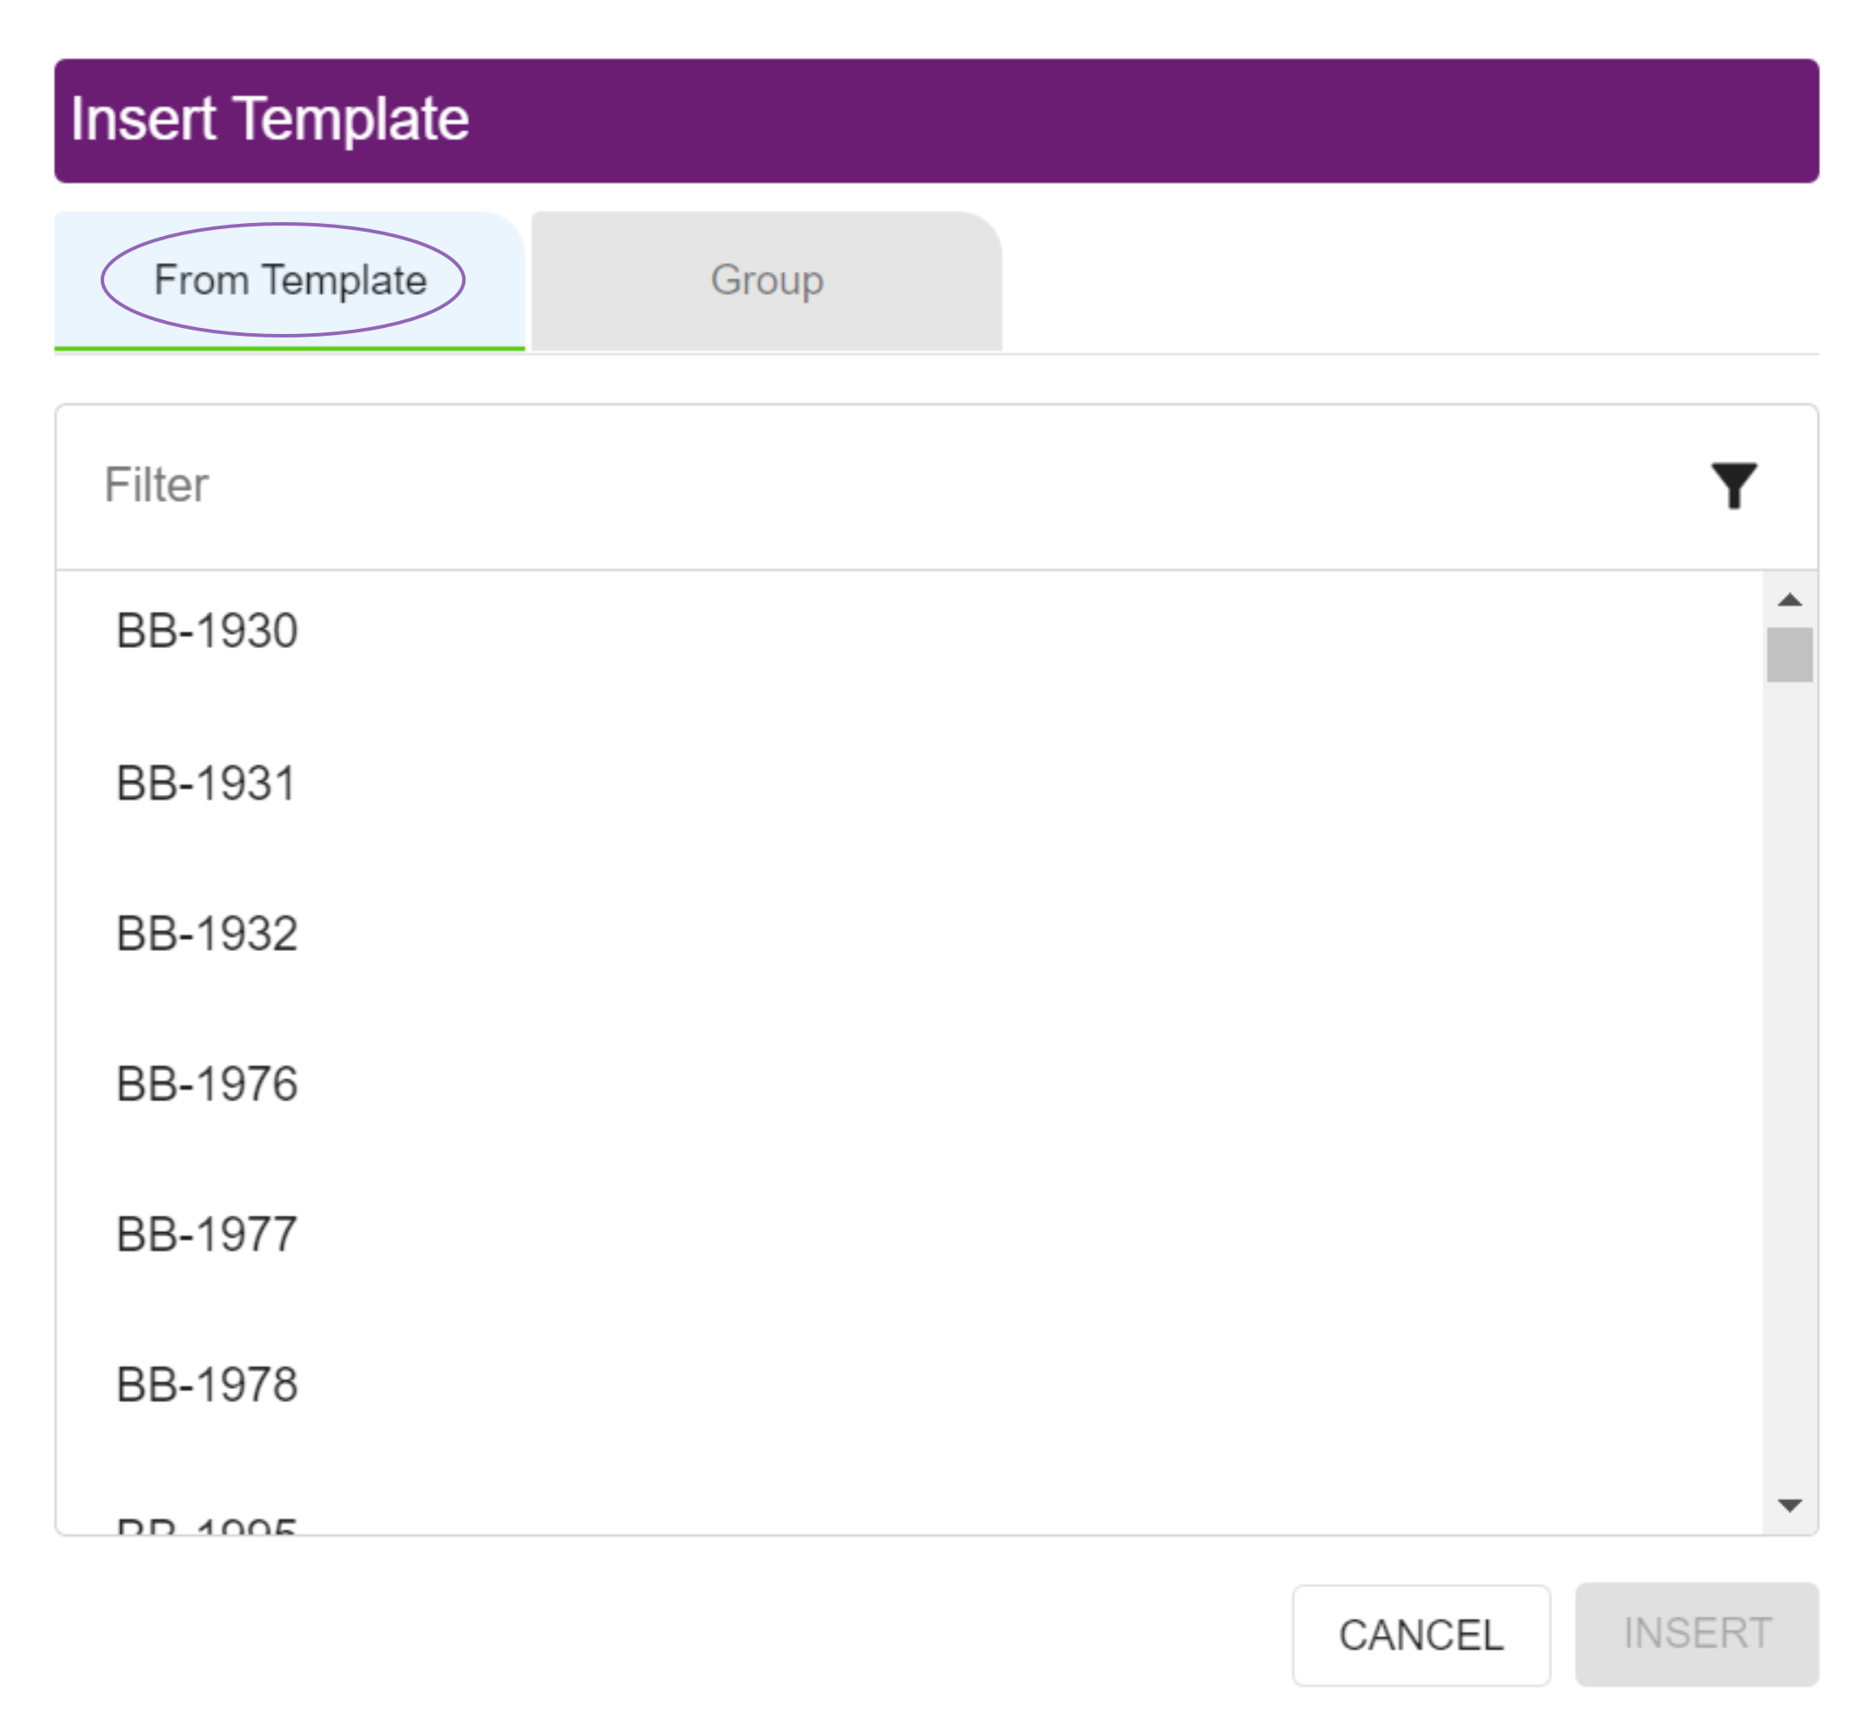The image size is (1874, 1724).
Task: Click empty space right of BB-1978 row
Action: click(x=1026, y=1385)
